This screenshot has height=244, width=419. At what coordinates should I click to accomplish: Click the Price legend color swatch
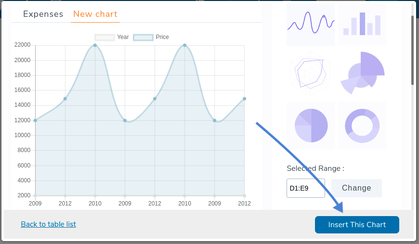(143, 37)
